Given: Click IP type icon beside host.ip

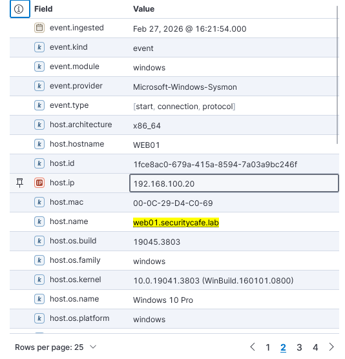Looking at the screenshot, I should (39, 183).
